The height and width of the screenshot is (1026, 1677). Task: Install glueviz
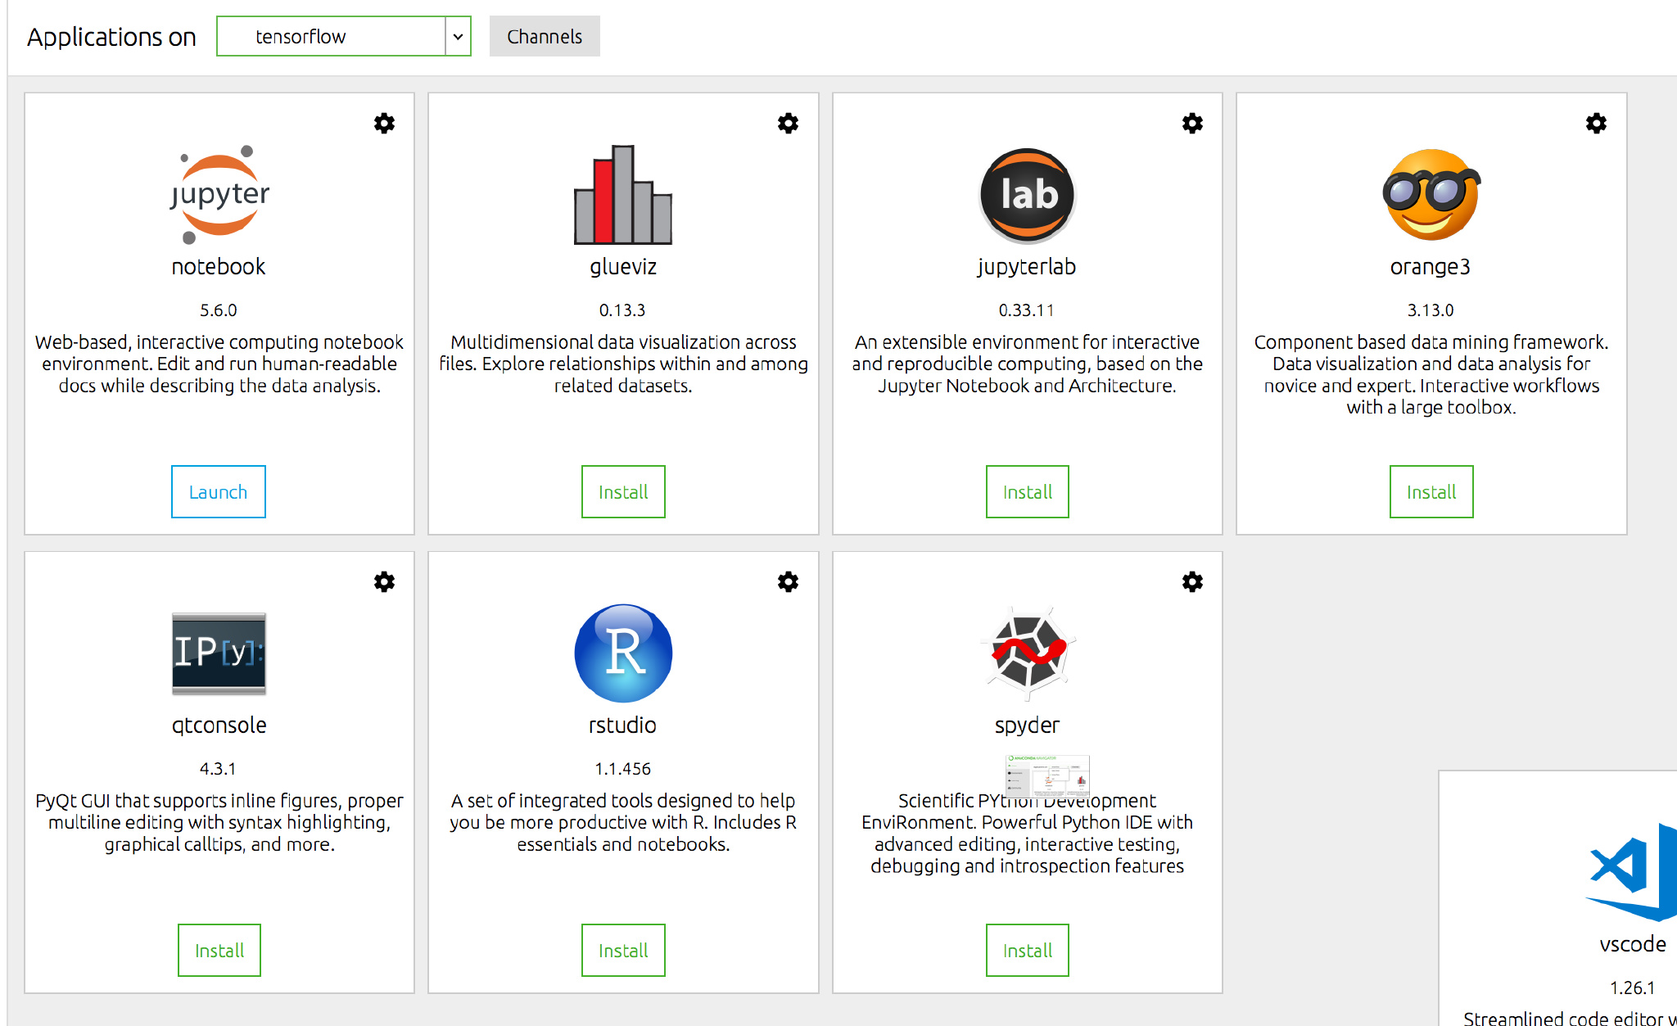pyautogui.click(x=623, y=492)
